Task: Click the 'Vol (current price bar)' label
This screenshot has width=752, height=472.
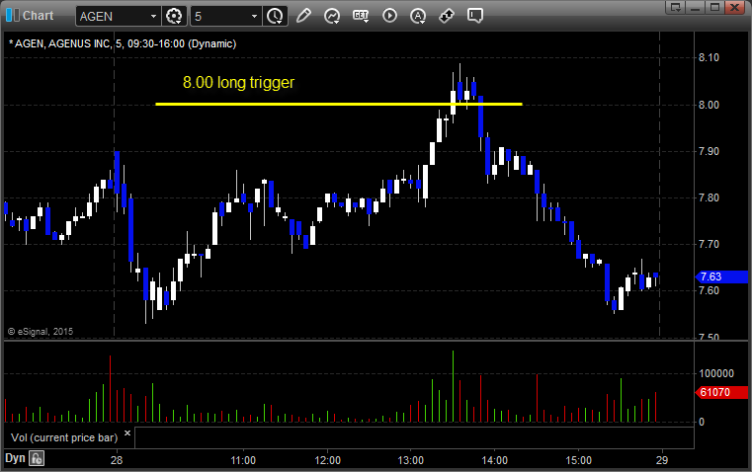Action: 64,437
